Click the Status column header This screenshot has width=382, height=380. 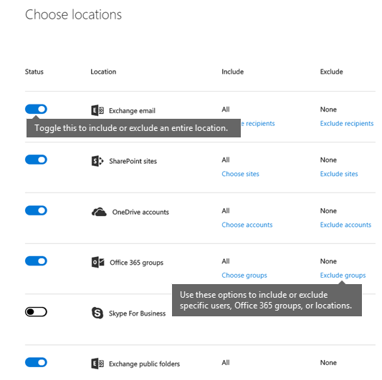[34, 72]
